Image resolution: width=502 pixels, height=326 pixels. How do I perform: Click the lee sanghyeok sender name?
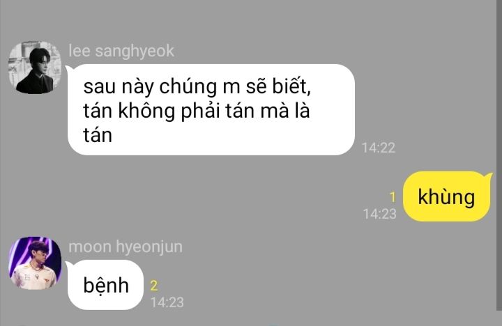click(x=121, y=51)
